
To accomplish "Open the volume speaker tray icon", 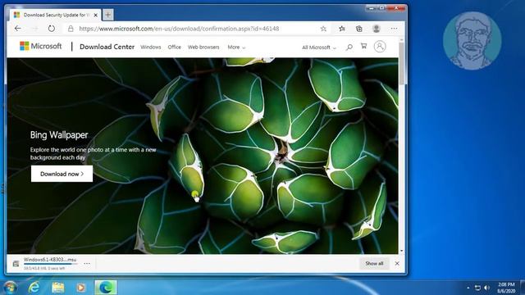I will click(487, 288).
